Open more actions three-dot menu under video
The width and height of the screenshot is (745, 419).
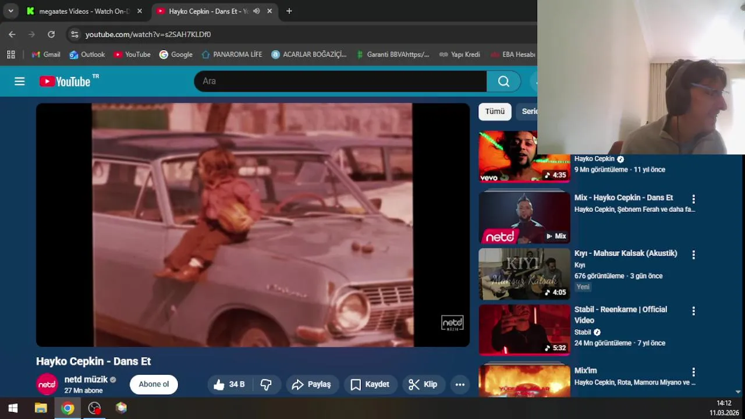coord(460,384)
